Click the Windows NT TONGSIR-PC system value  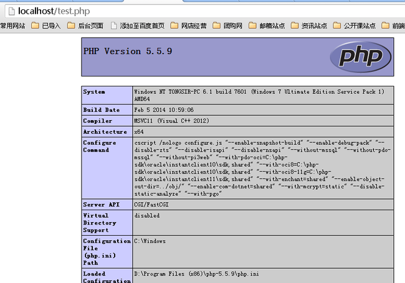click(x=259, y=95)
